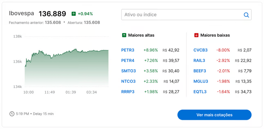The image size is (264, 129).
Task: Open the CVCB3 stock link
Action: coord(200,50)
